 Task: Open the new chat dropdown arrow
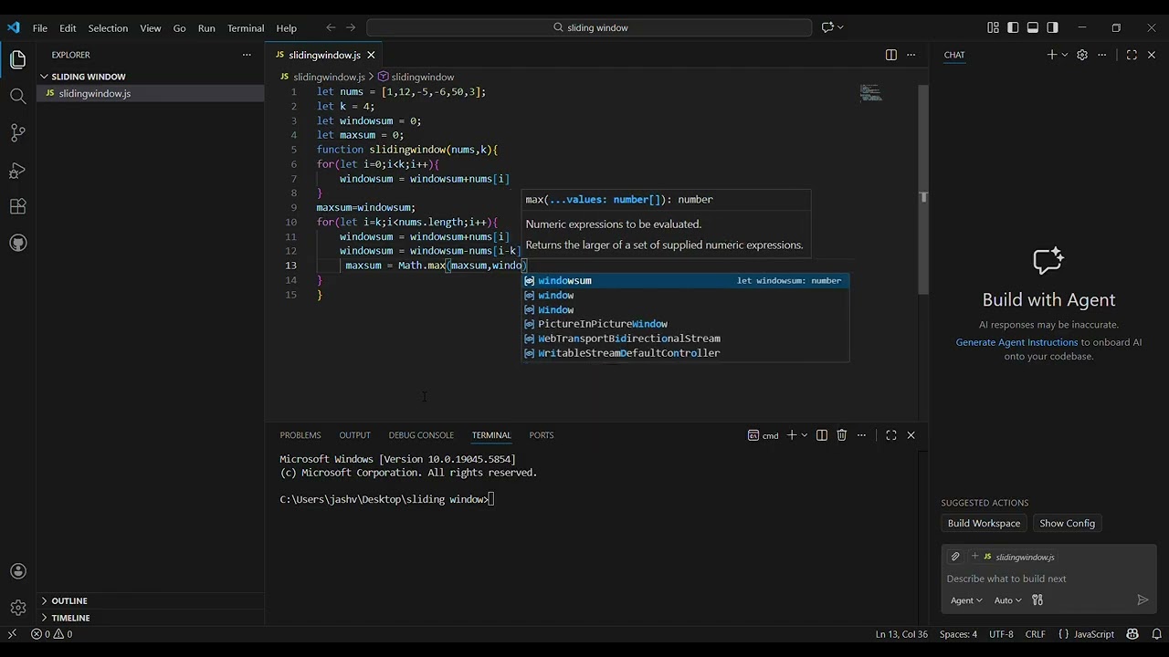coord(1064,55)
